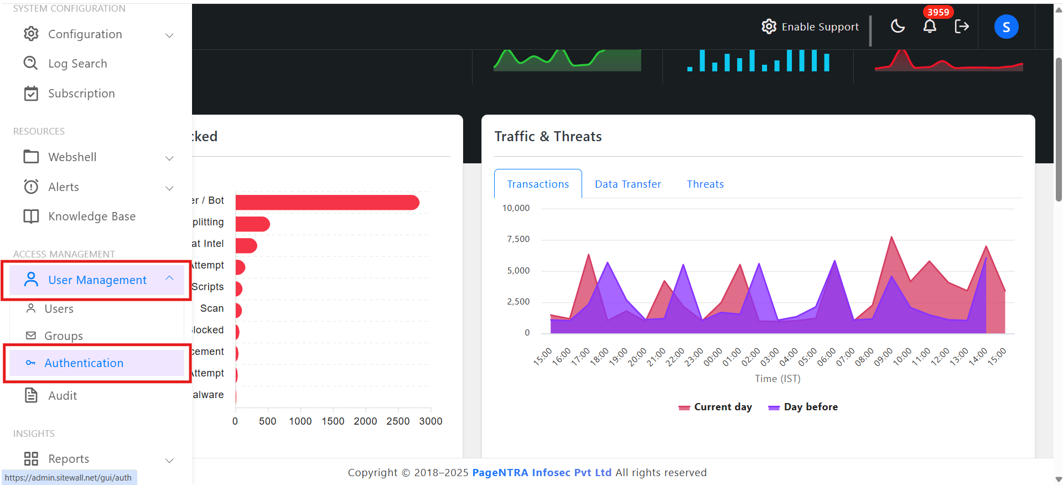Expand the Configuration menu chevron
Image resolution: width=1063 pixels, height=485 pixels.
(x=170, y=35)
